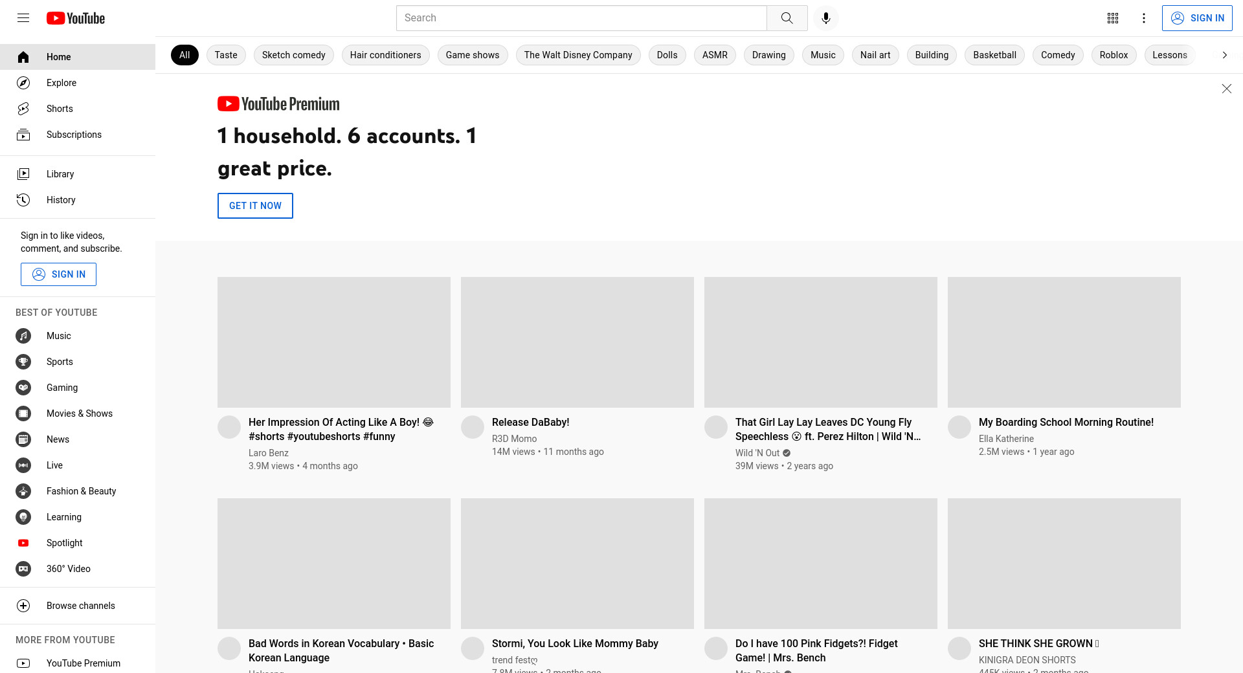Start voice search with microphone icon
This screenshot has height=673, width=1243.
825,18
